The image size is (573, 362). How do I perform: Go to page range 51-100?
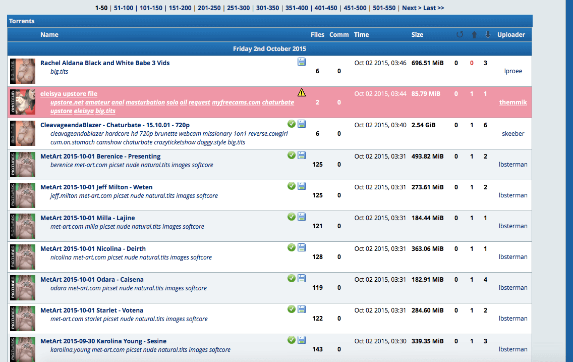124,8
